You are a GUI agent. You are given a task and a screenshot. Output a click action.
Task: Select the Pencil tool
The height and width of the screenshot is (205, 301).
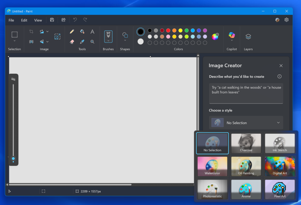[x=72, y=31]
